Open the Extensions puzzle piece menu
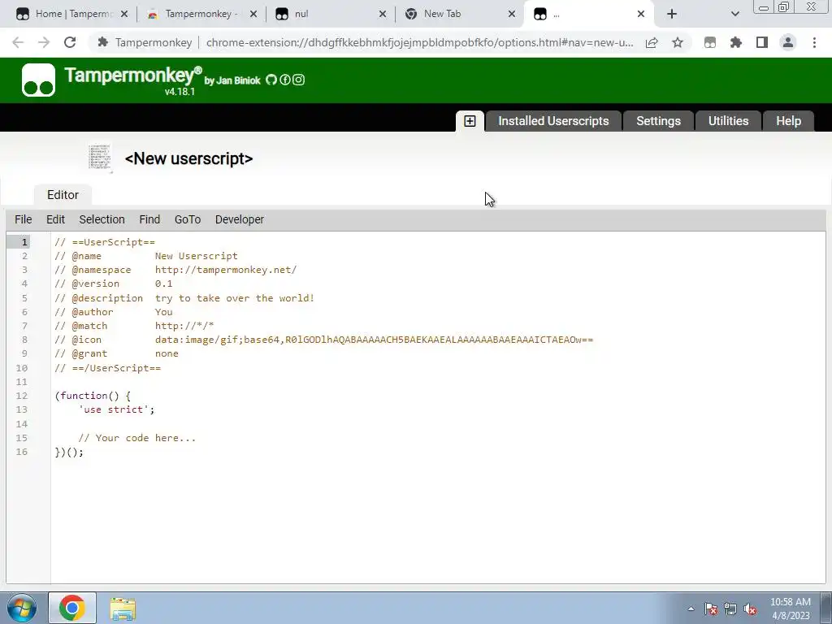The height and width of the screenshot is (624, 832). pos(736,42)
